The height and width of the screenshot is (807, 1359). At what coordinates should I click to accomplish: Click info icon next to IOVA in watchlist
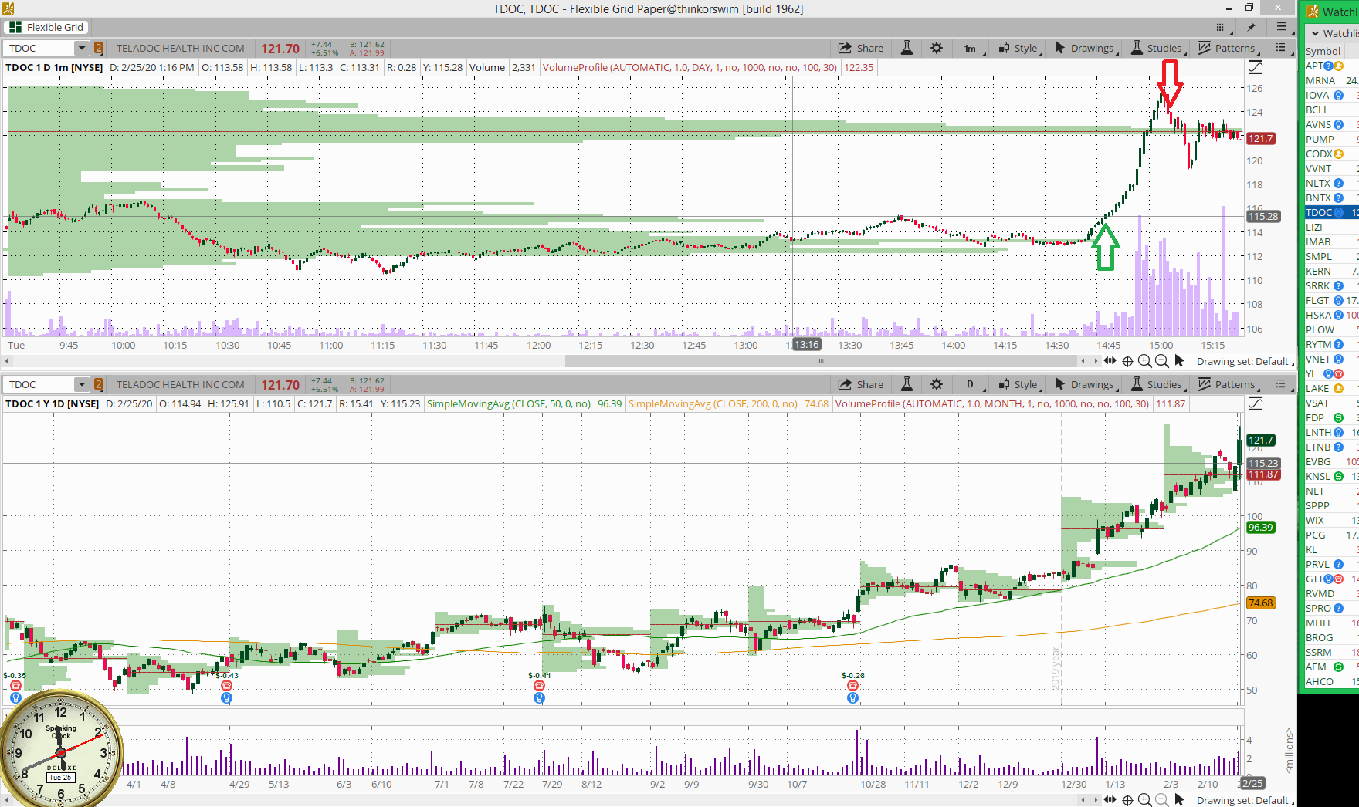point(1338,96)
